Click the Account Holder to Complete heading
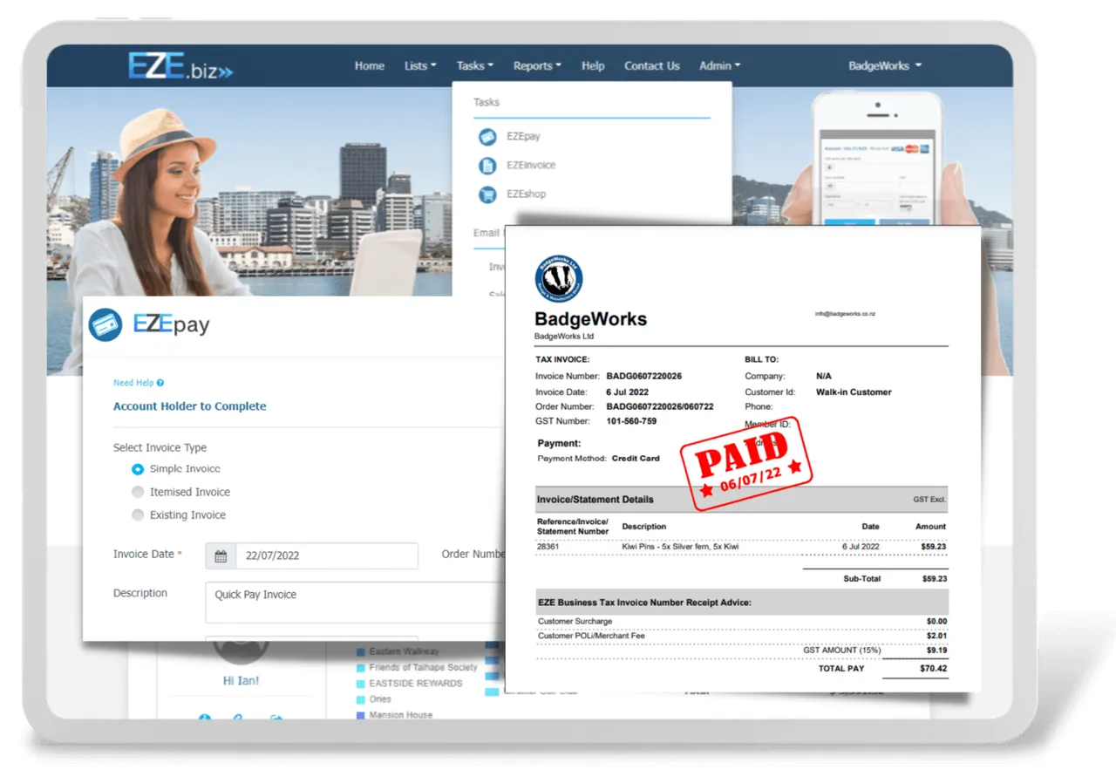The height and width of the screenshot is (770, 1116). pyautogui.click(x=190, y=406)
